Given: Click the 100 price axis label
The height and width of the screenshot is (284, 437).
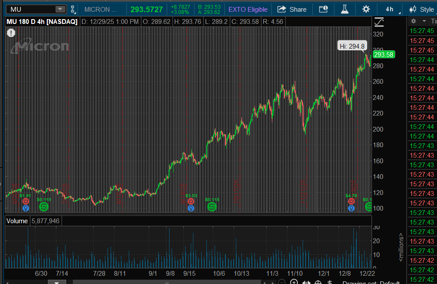Looking at the screenshot, I should [x=378, y=208].
